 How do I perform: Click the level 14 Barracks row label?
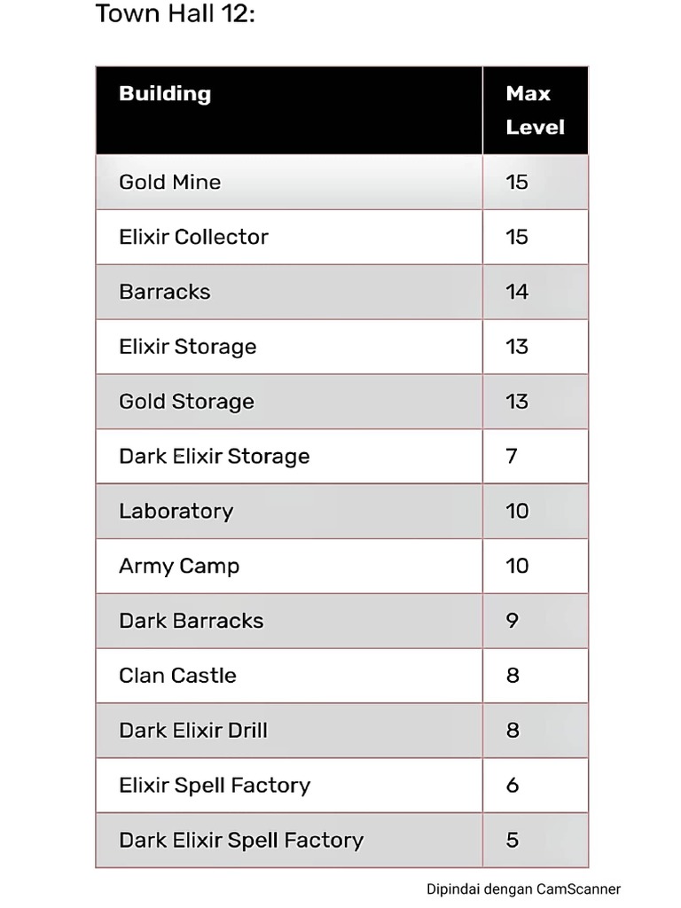[165, 292]
